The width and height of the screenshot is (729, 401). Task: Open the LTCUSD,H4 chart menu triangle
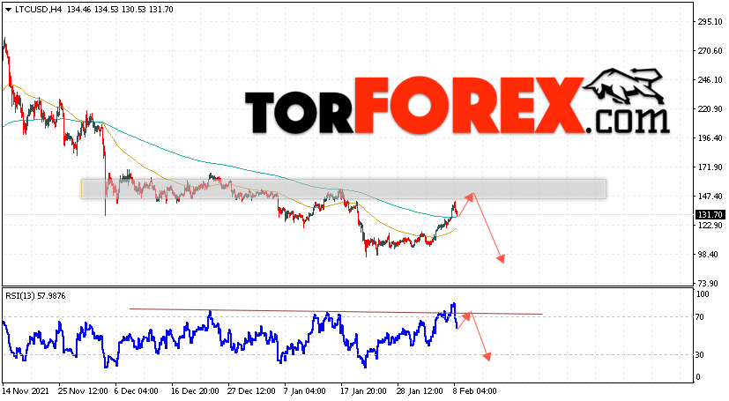(8, 10)
